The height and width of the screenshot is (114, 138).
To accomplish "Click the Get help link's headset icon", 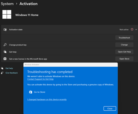I will 2,68.
